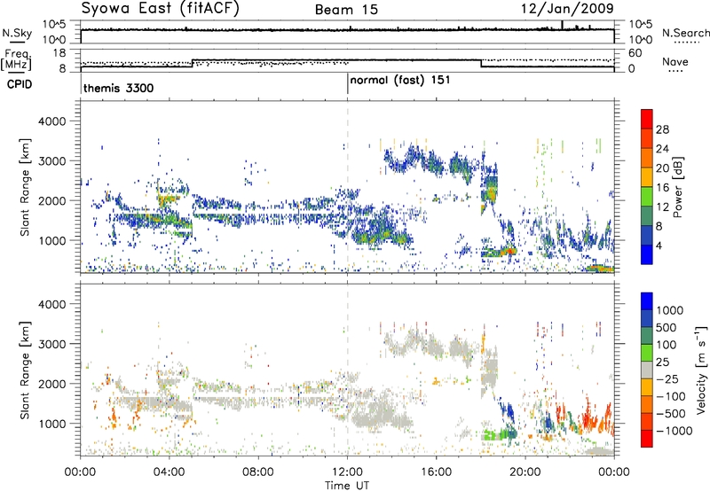Click the '16' label on the Power scale
710x491 pixels.
coord(662,188)
